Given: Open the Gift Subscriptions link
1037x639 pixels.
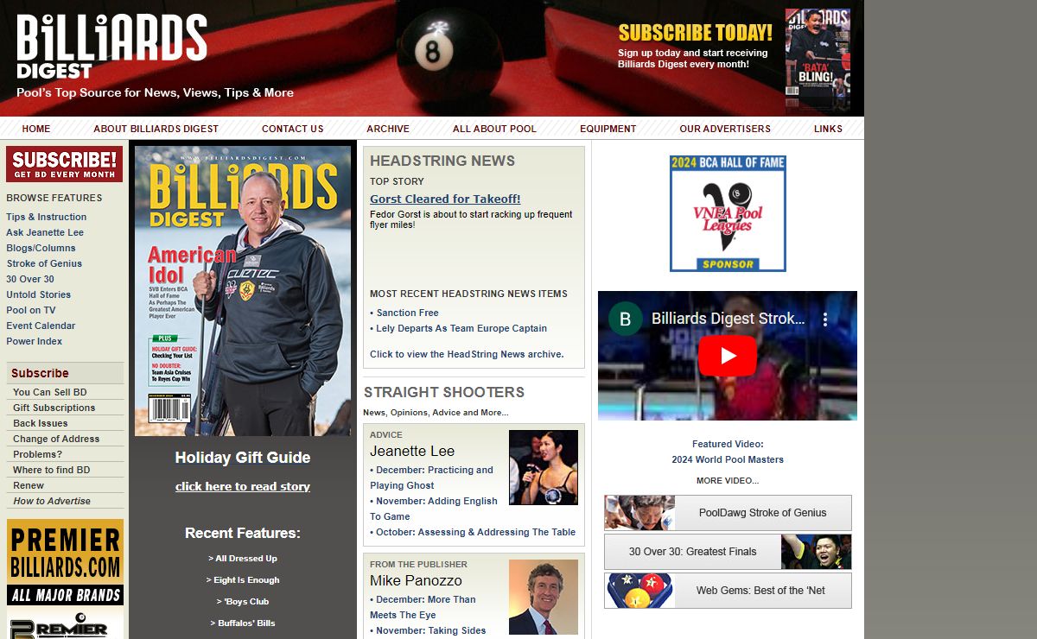Looking at the screenshot, I should point(54,408).
